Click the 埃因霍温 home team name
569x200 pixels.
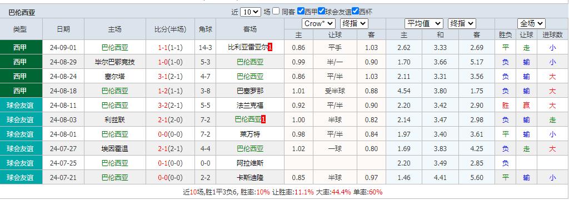coord(114,149)
